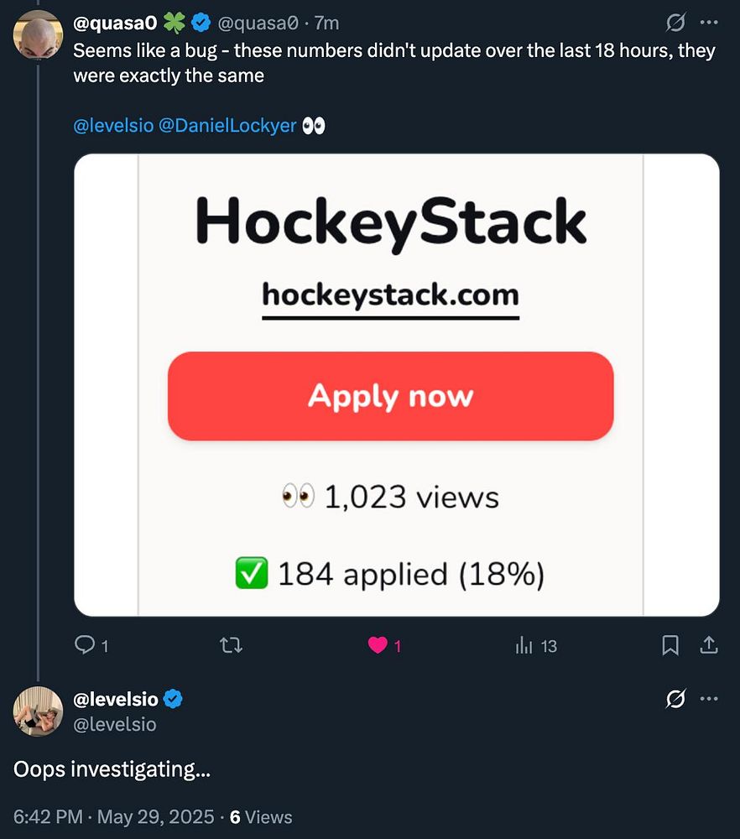Open levelsio profile avatar

point(38,711)
